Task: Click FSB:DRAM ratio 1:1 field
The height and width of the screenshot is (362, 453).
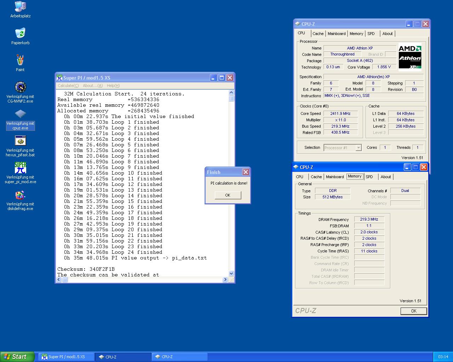Action: pyautogui.click(x=369, y=226)
